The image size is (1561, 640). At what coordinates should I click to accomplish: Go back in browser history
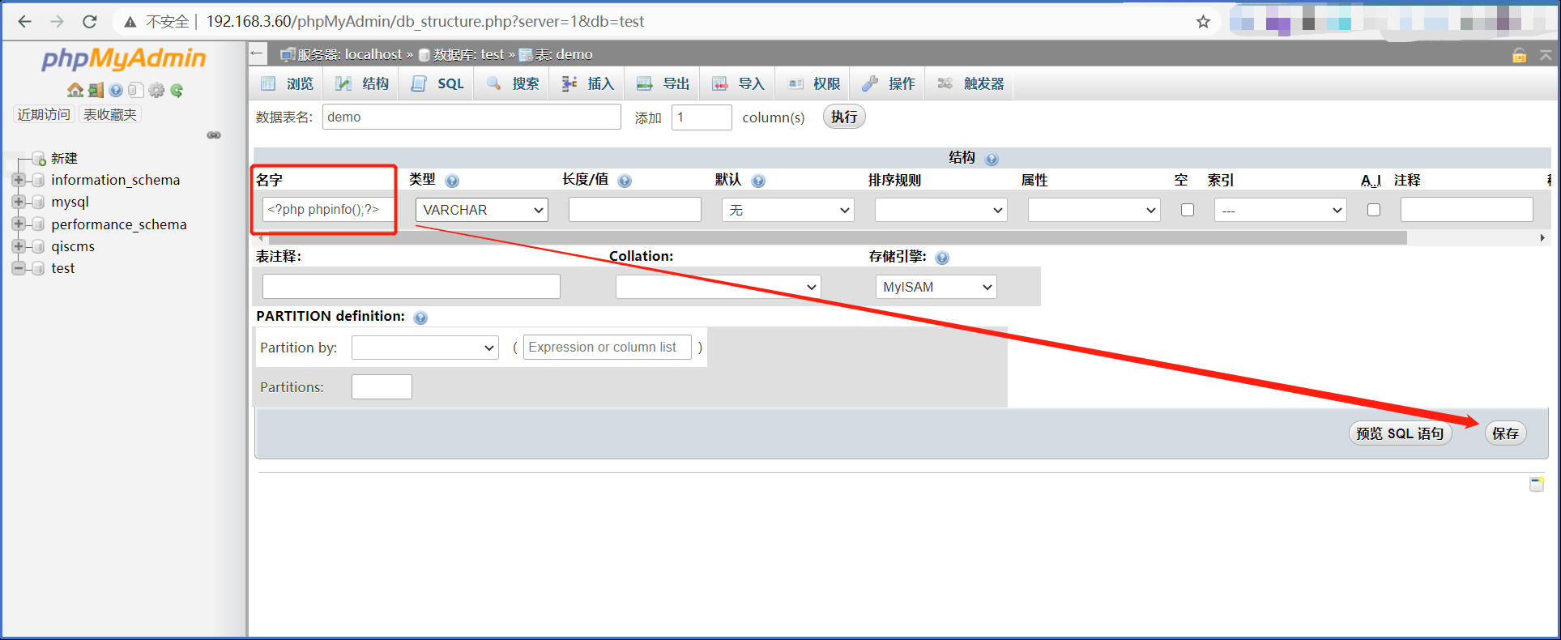pyautogui.click(x=25, y=21)
